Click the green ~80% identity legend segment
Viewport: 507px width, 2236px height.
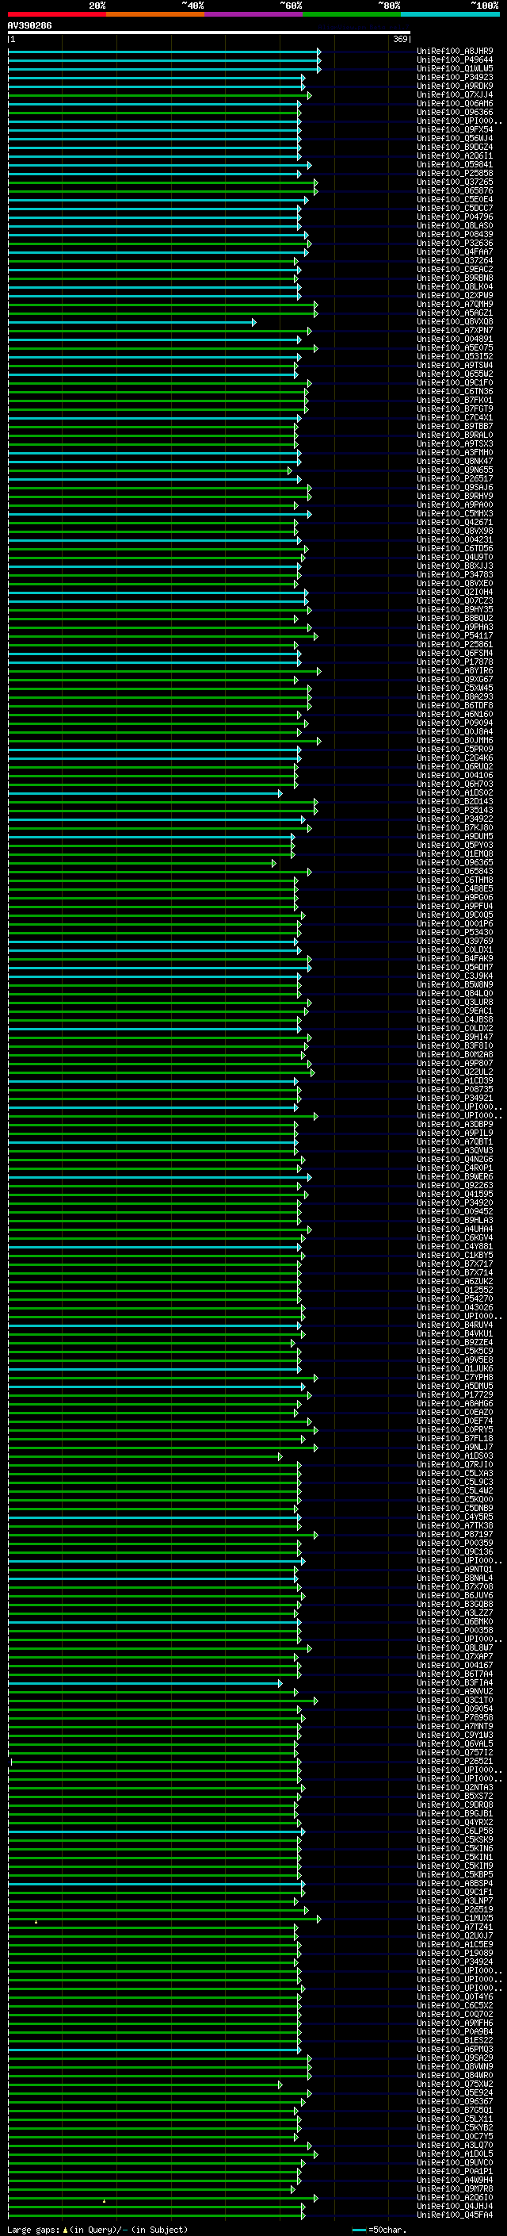pos(352,14)
